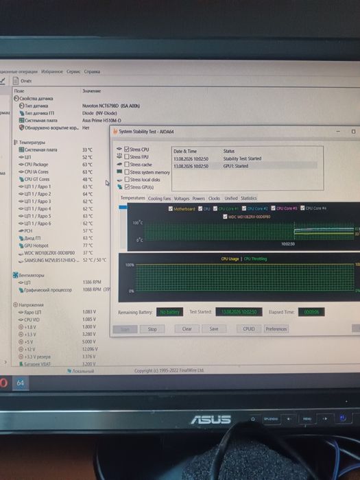Click the Test Started date value field
The width and height of the screenshot is (360, 480).
click(239, 312)
